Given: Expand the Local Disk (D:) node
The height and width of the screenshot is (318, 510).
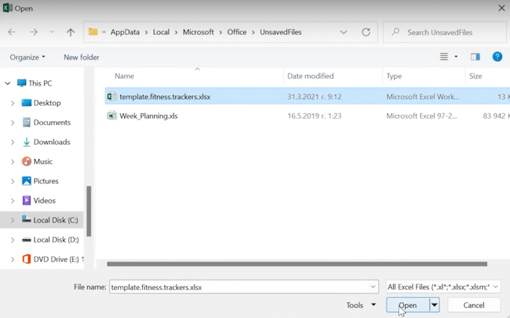Looking at the screenshot, I should [13, 240].
